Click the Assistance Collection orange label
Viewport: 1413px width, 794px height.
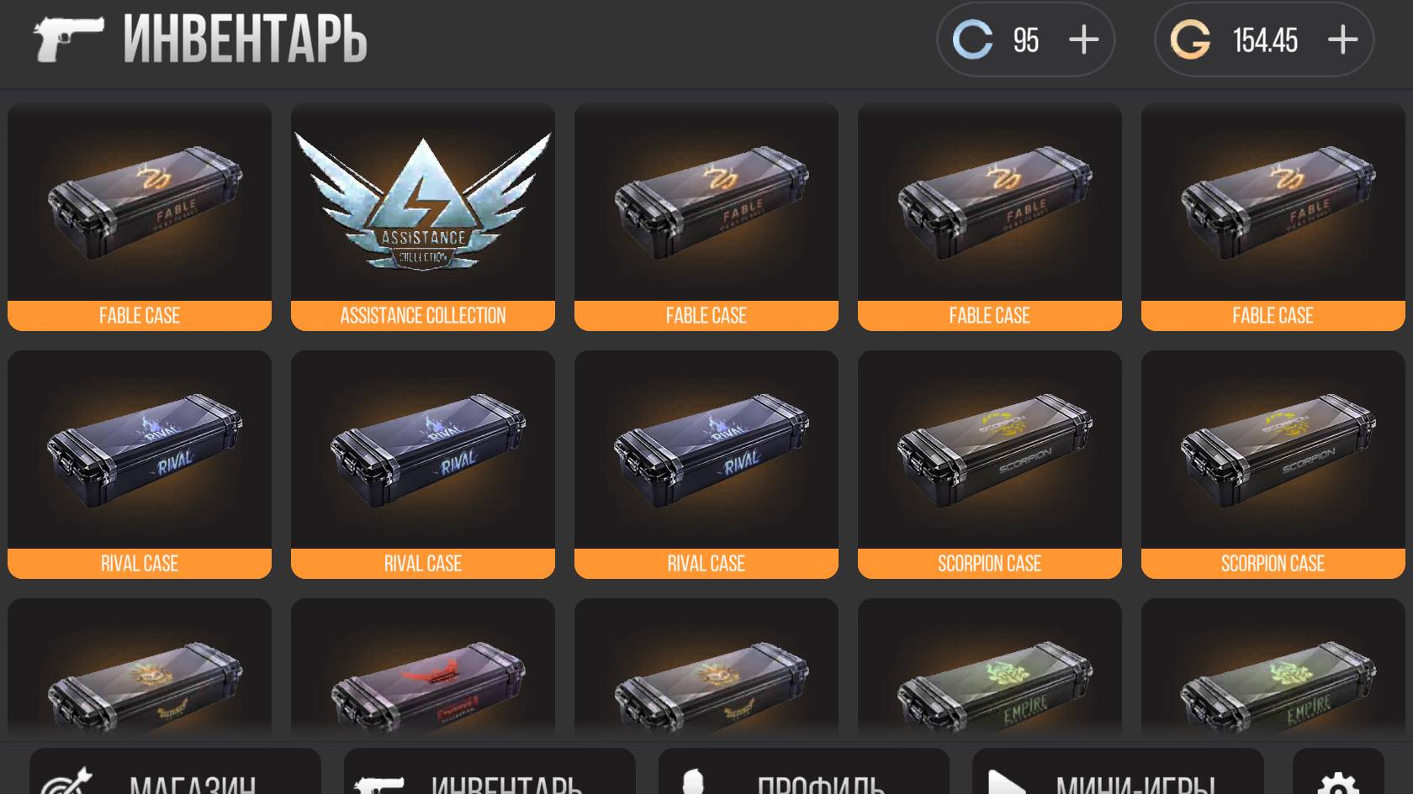click(423, 316)
